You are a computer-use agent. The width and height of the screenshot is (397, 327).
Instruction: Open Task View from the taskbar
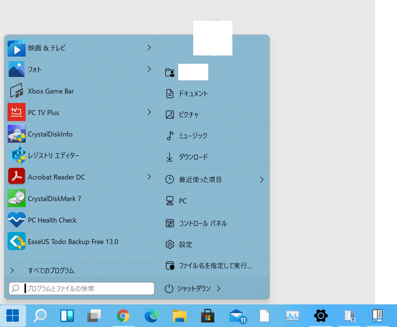94,316
